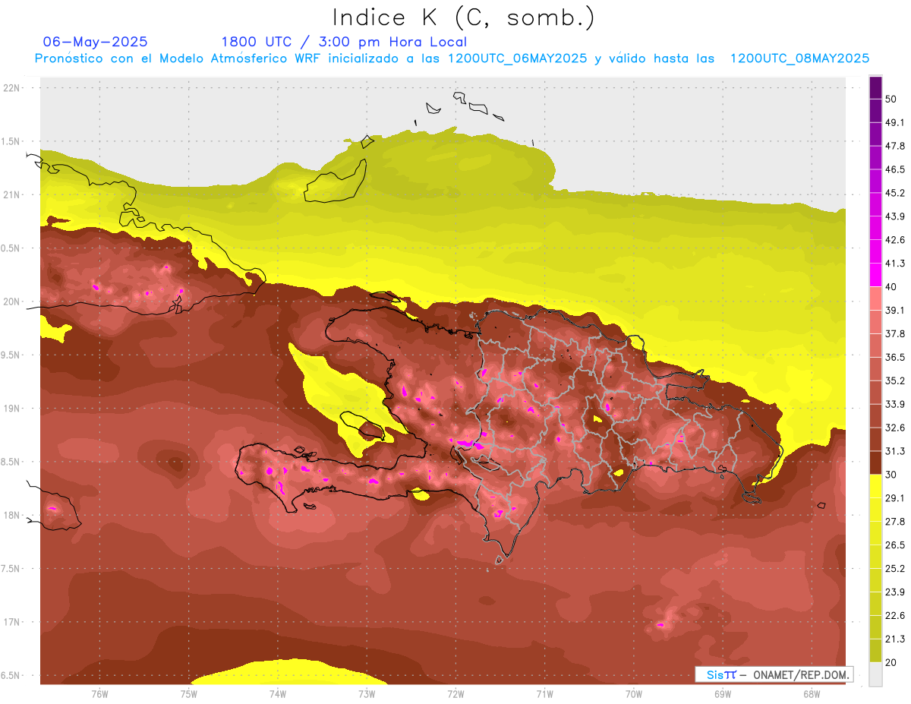Click the "76W" longitude label
Image resolution: width=911 pixels, height=704 pixels.
click(x=99, y=693)
